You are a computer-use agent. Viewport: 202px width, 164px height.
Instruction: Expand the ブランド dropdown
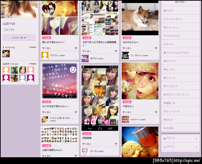tap(180, 138)
